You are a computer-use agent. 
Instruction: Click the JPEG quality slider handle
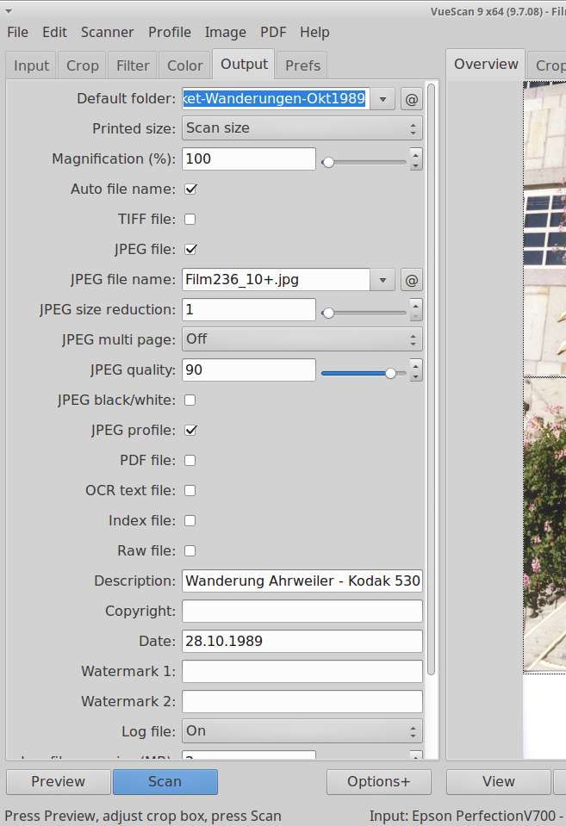click(x=391, y=373)
